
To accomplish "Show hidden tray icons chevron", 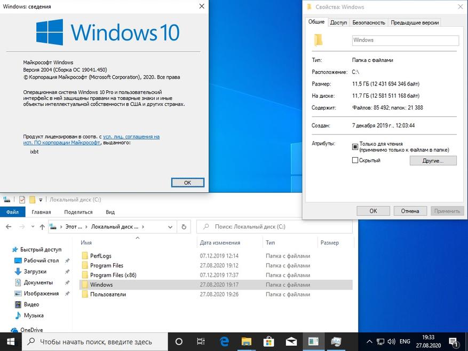I will [369, 341].
